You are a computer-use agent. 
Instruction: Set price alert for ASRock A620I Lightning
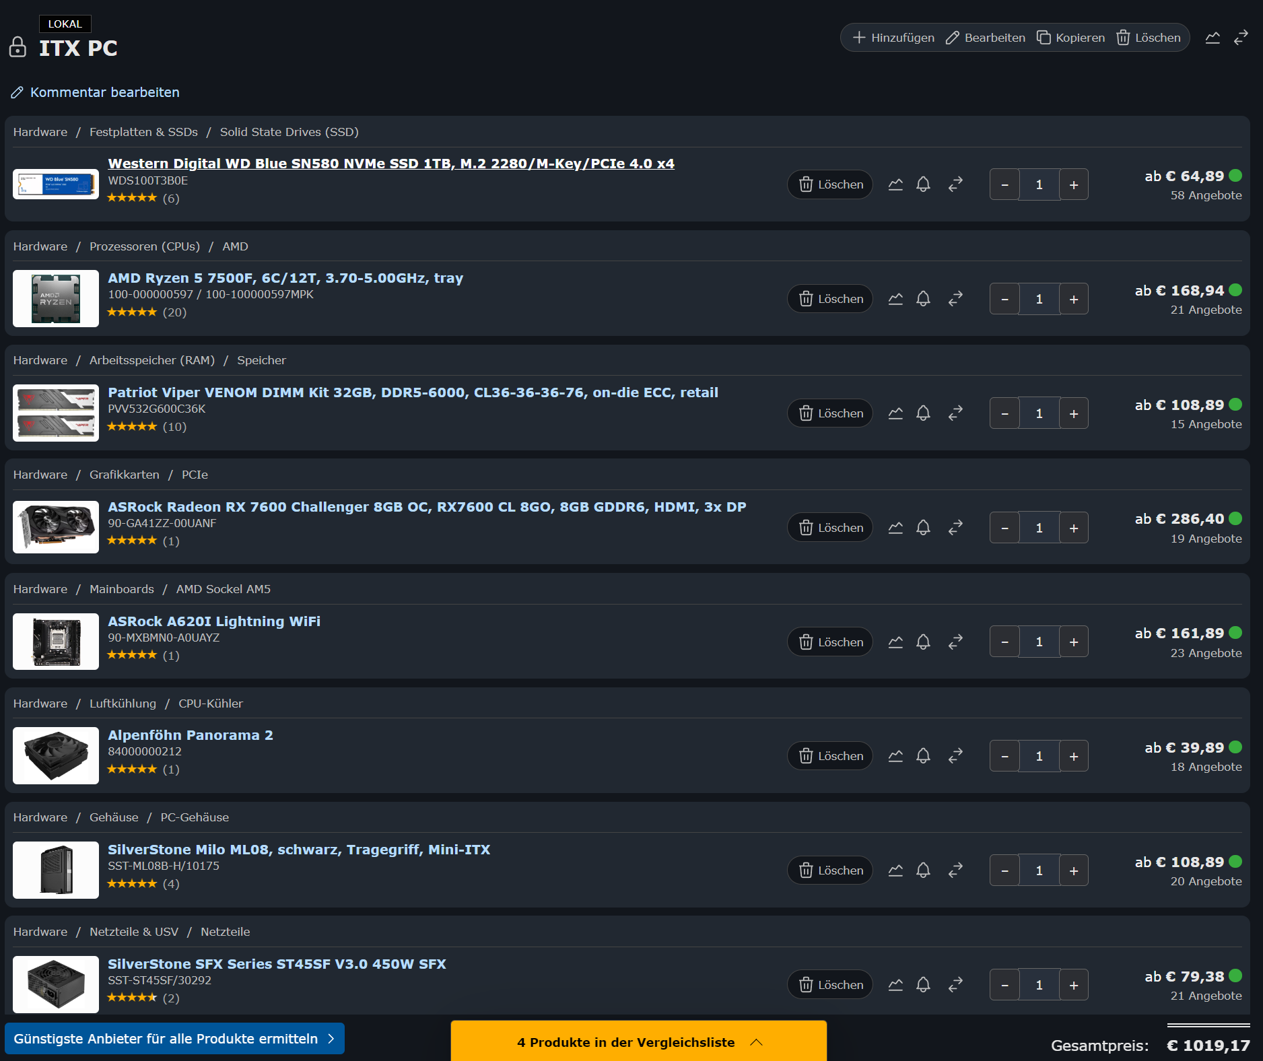click(x=923, y=642)
